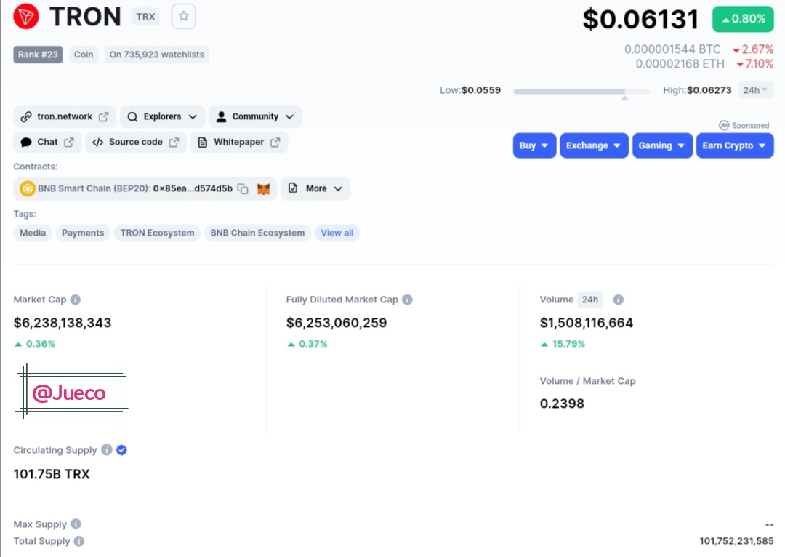The image size is (785, 557).
Task: Click the On 735,923 watchlists badge
Action: coord(157,55)
